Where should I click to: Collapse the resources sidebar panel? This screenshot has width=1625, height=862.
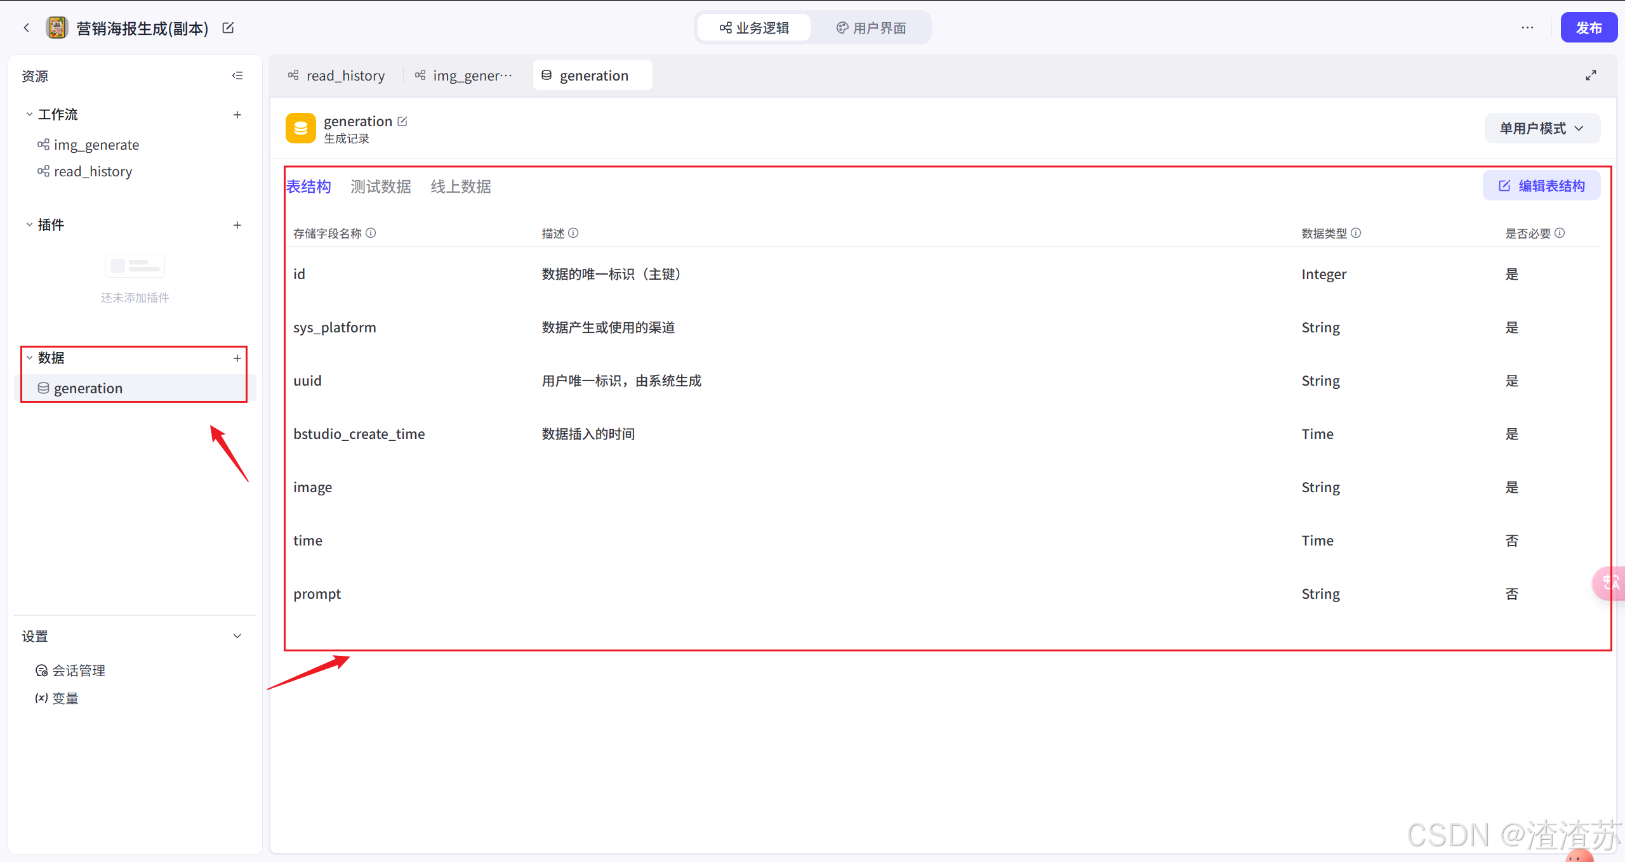237,75
